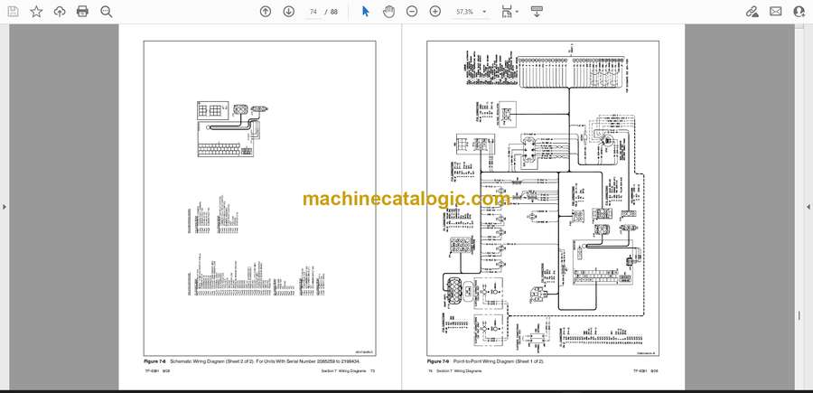Click the total page count 88
Viewport: 813px width, 393px height.
pos(334,12)
